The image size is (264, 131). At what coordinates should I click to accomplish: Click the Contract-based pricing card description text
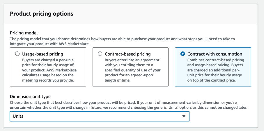pyautogui.click(x=132, y=70)
